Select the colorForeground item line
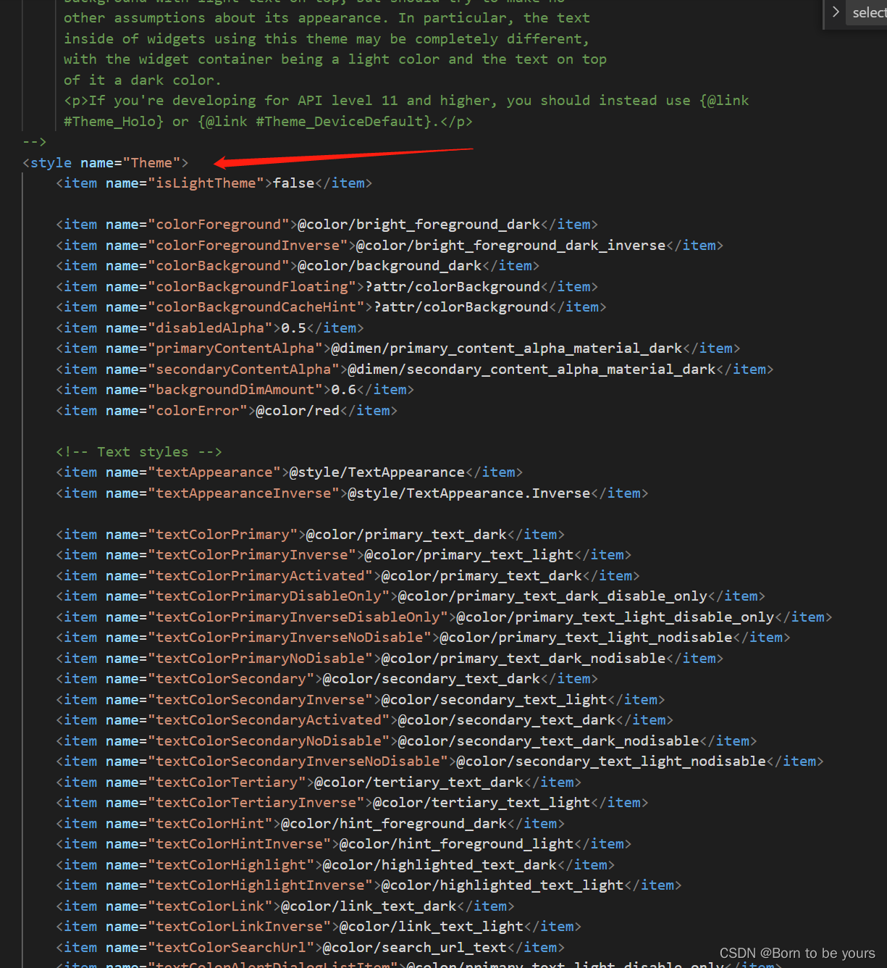The width and height of the screenshot is (887, 968). [327, 225]
